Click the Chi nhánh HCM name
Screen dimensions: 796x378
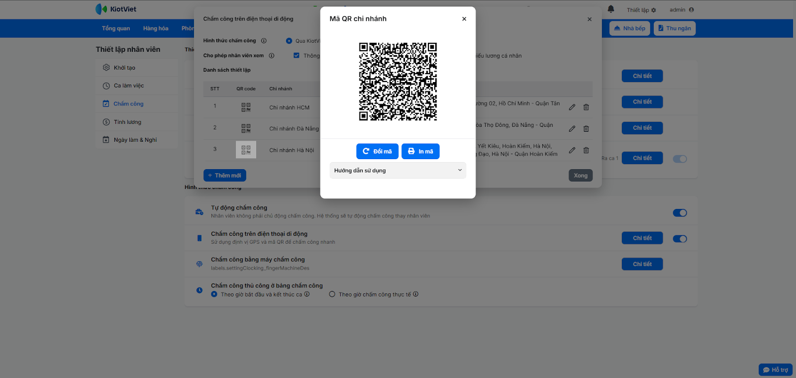click(290, 107)
